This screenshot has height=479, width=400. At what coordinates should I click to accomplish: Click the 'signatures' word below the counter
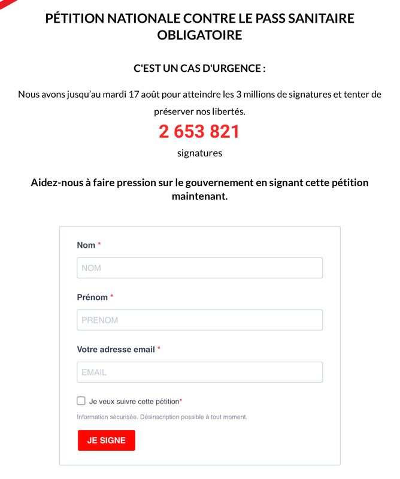(x=199, y=153)
